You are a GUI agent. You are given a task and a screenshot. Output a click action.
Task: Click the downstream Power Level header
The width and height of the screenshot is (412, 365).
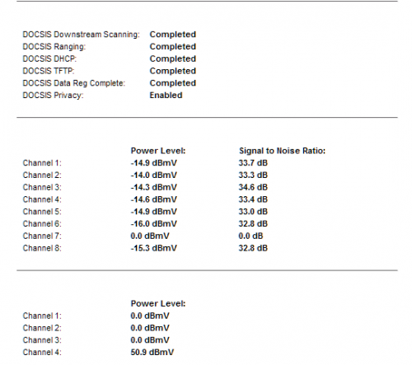coord(158,151)
